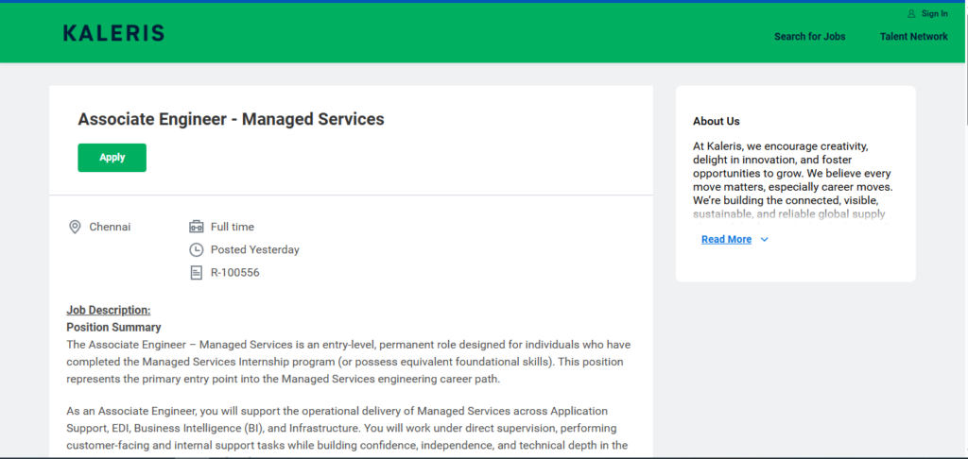
Task: Click the Chennai location text
Action: 110,227
